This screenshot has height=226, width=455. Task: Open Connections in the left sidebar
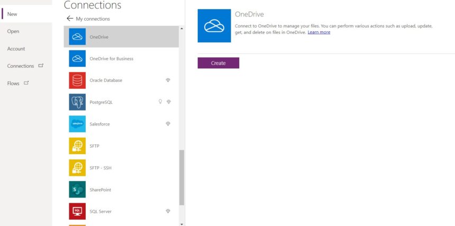21,66
